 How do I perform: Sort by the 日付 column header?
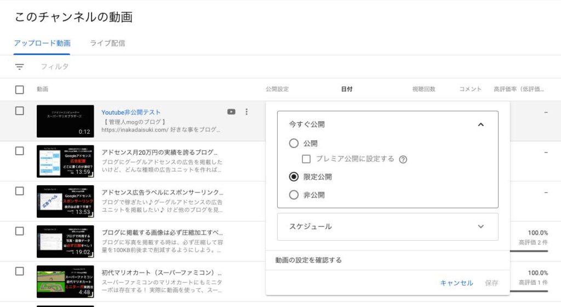pos(346,89)
